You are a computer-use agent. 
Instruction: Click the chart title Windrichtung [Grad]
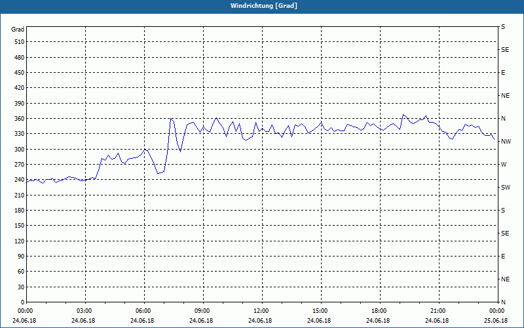point(264,6)
